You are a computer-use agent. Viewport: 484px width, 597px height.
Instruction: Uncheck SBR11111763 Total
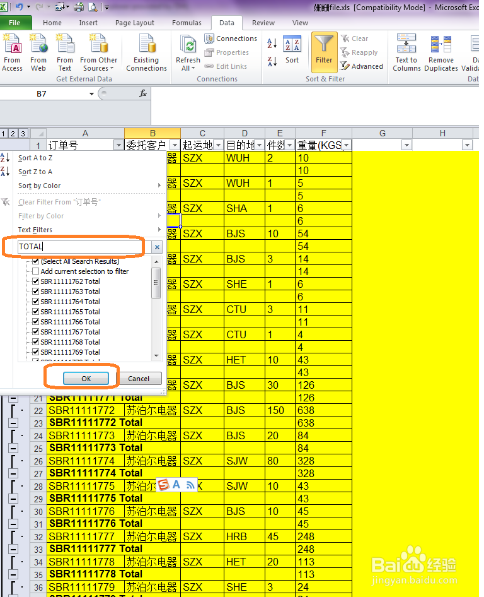tap(36, 292)
